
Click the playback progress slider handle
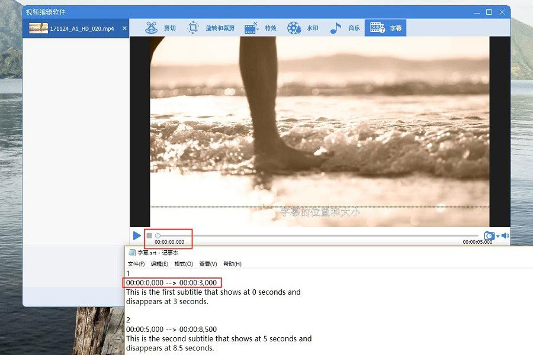pos(158,235)
